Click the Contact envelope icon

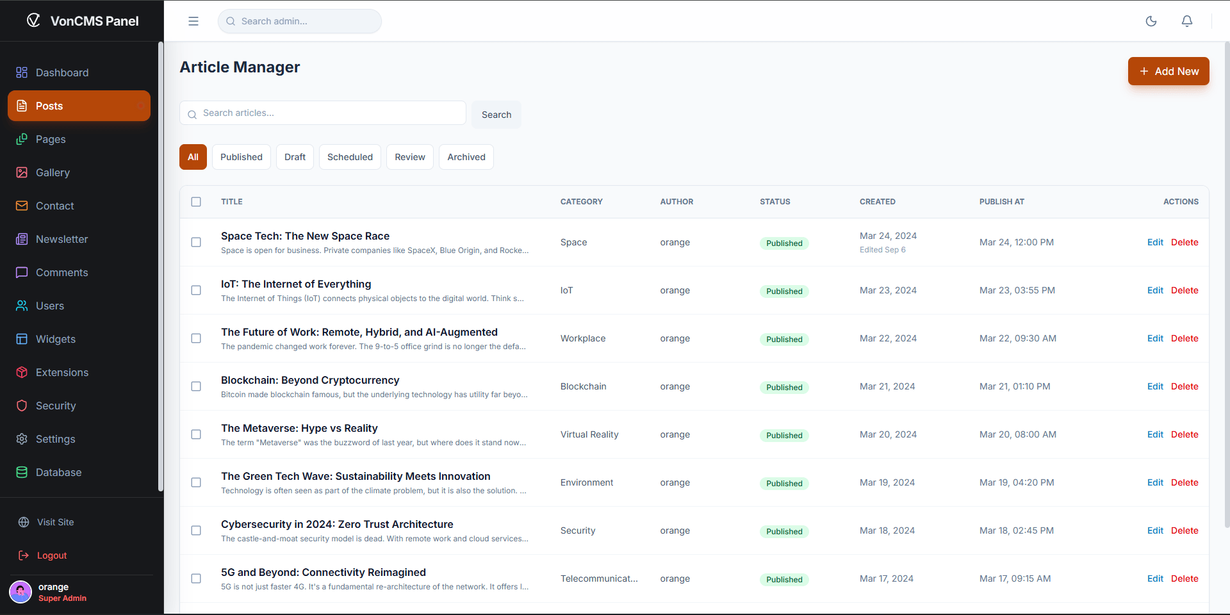pyautogui.click(x=22, y=206)
